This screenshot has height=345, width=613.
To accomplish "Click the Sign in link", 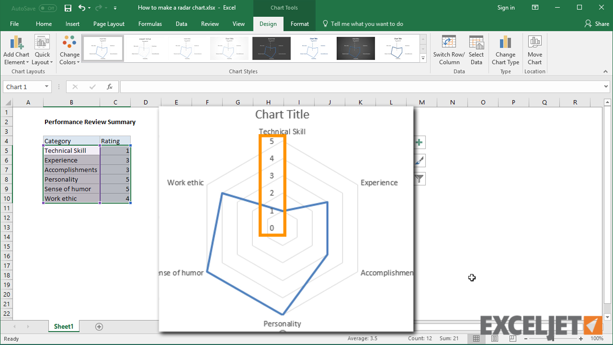I will pyautogui.click(x=506, y=8).
